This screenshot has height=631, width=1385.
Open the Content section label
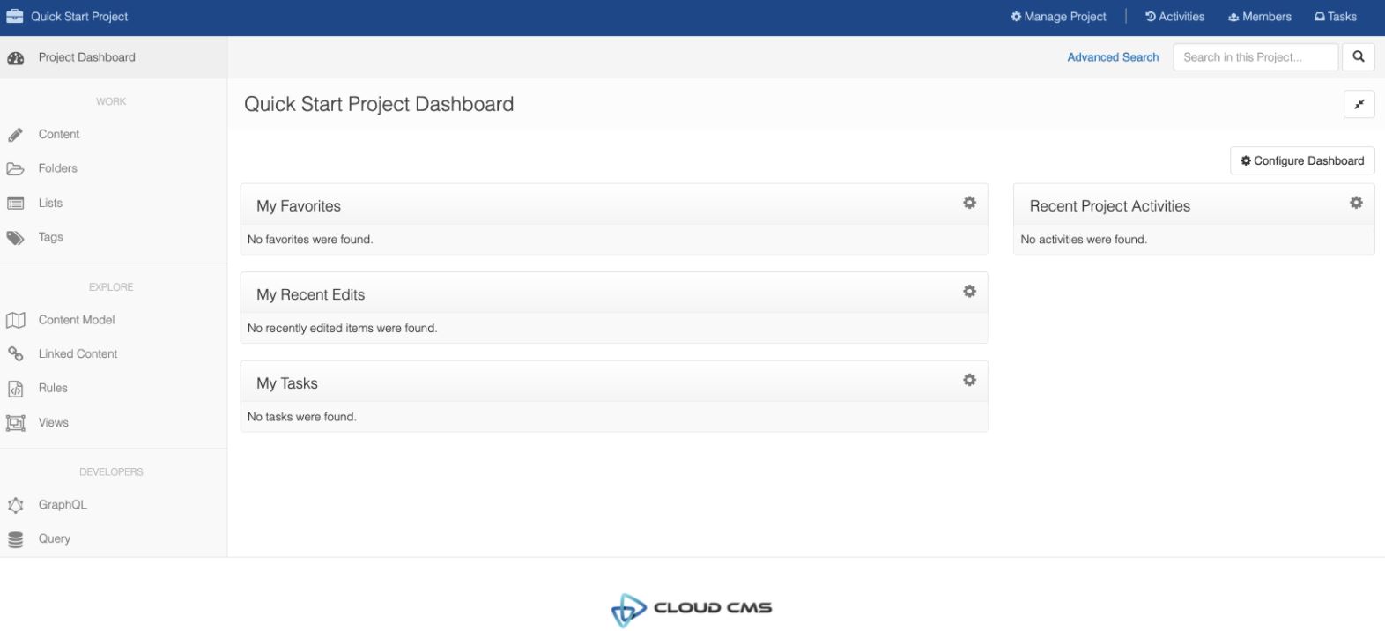pos(59,135)
